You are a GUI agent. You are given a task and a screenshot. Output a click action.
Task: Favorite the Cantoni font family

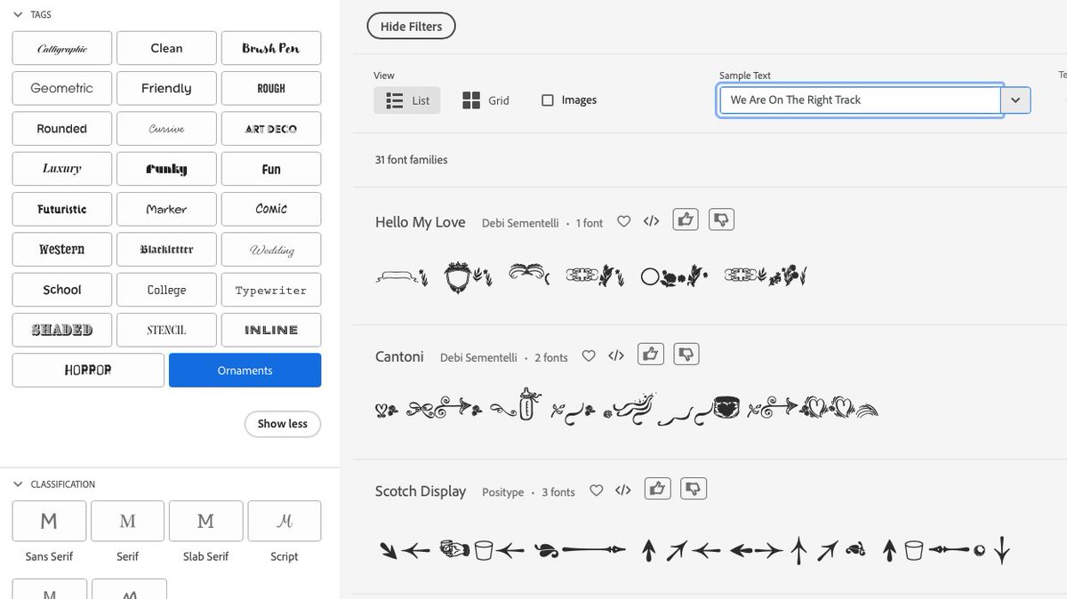588,355
